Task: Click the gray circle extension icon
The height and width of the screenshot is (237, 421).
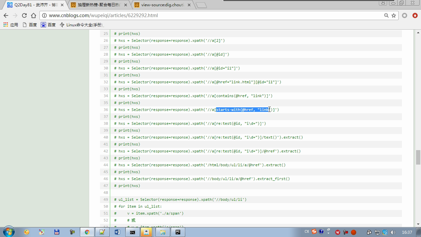Action: pyautogui.click(x=405, y=15)
